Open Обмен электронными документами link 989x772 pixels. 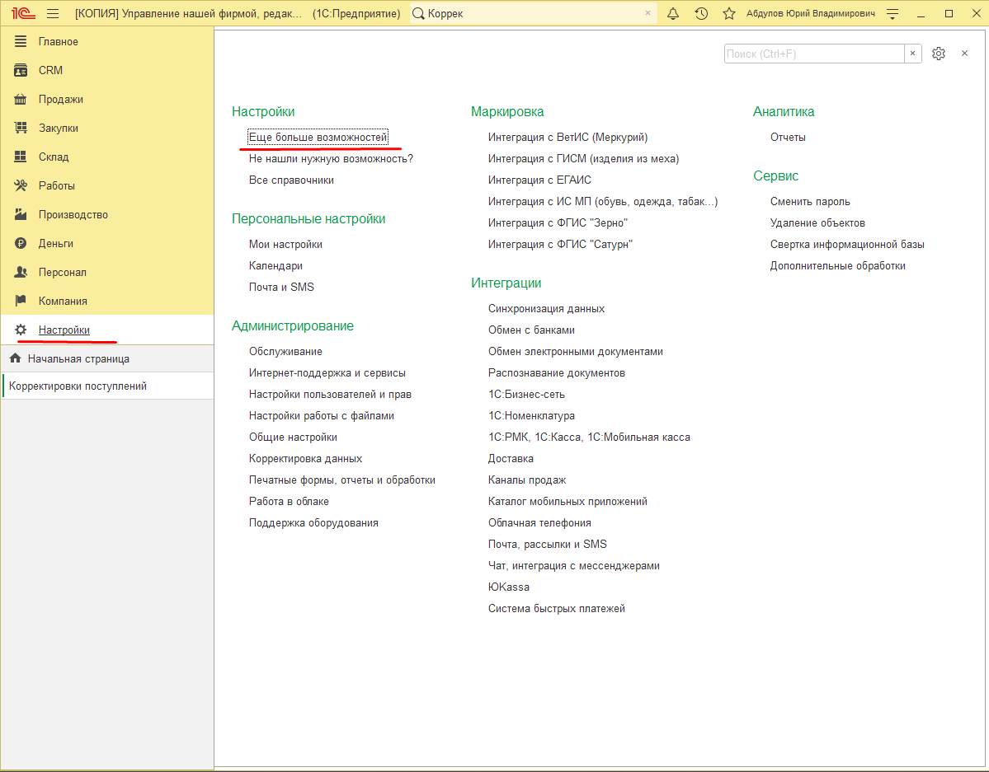[575, 351]
